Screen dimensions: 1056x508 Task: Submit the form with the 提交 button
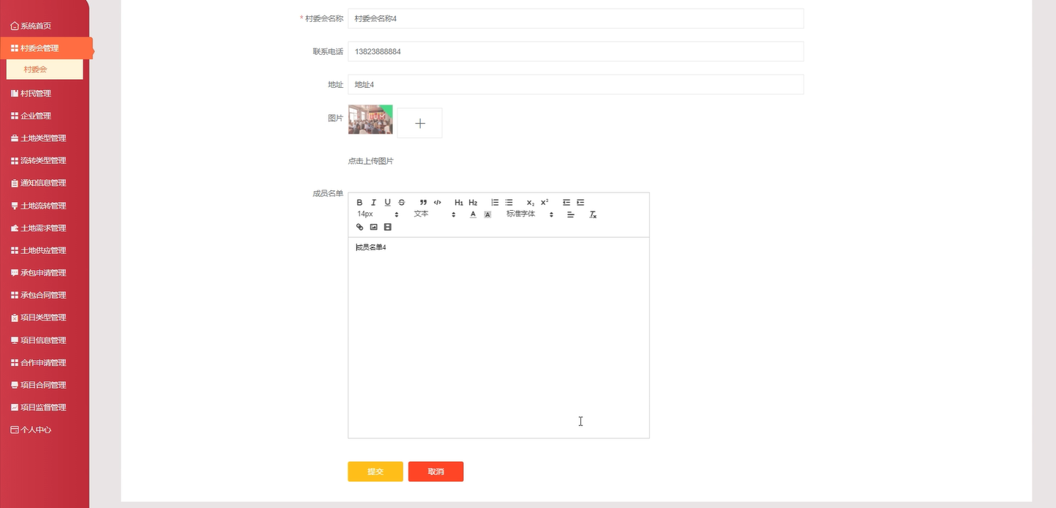tap(375, 471)
